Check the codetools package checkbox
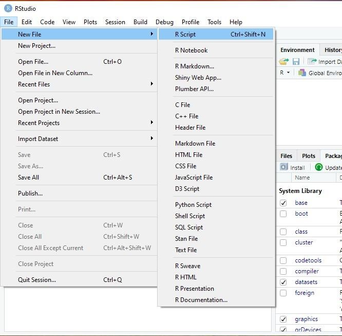Viewport: 342px width, 336px height. pos(283,260)
